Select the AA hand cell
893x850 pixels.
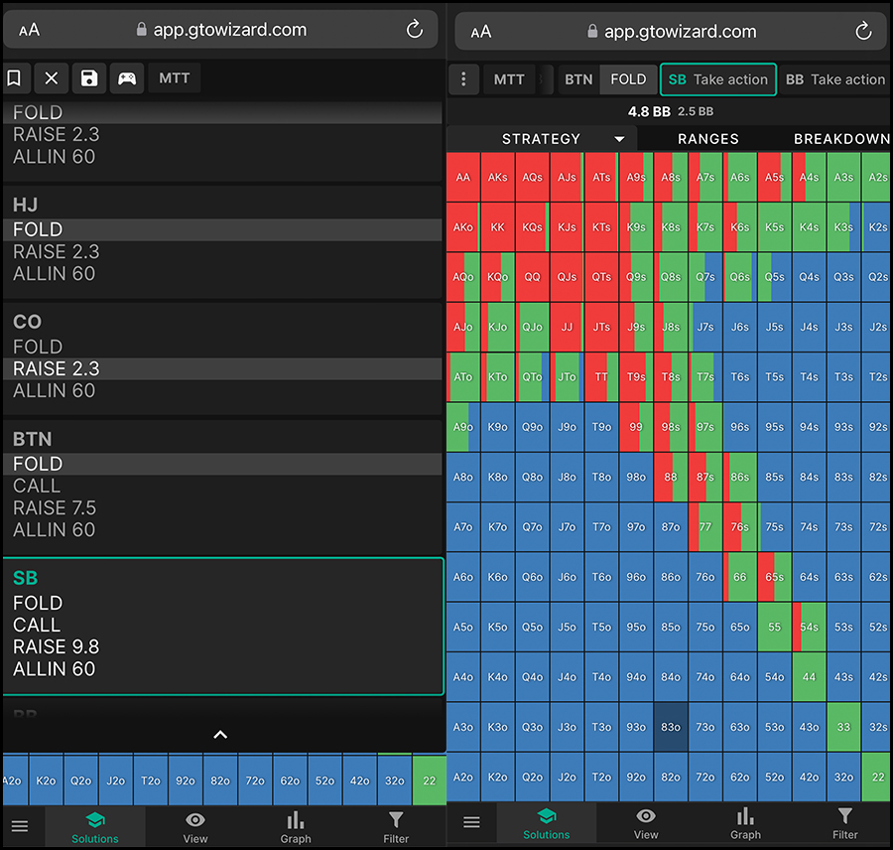point(463,178)
